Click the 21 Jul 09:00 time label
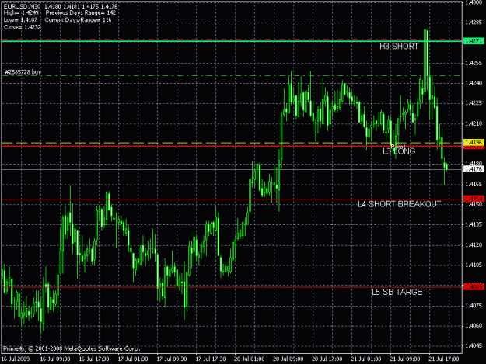This screenshot has width=486, height=364. click(x=405, y=359)
